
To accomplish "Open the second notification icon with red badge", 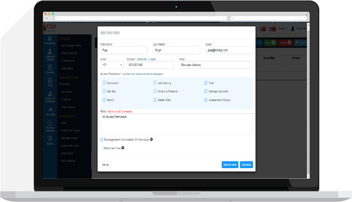I will click(x=272, y=29).
